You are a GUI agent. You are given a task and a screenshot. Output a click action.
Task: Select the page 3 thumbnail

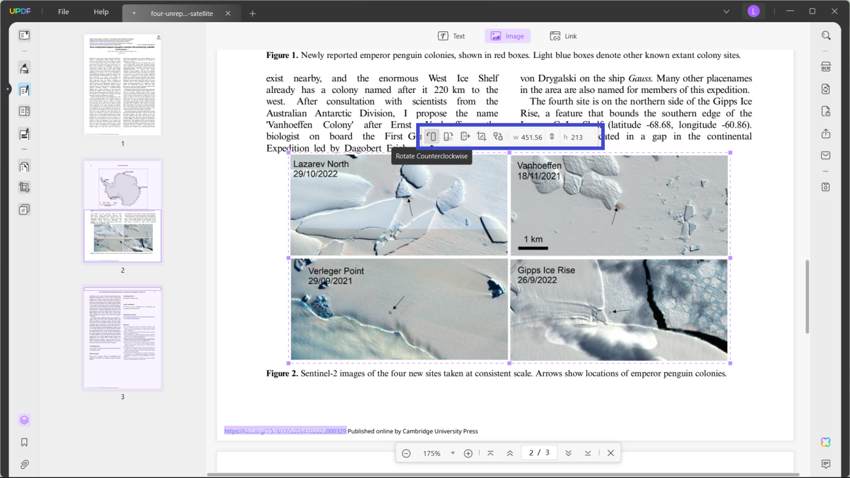point(122,336)
